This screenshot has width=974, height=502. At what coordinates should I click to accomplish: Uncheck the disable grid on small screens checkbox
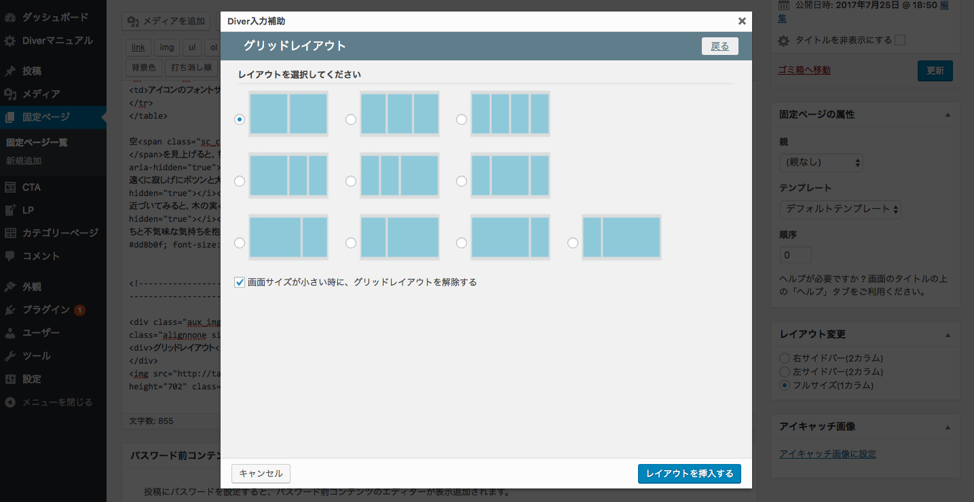tap(240, 282)
